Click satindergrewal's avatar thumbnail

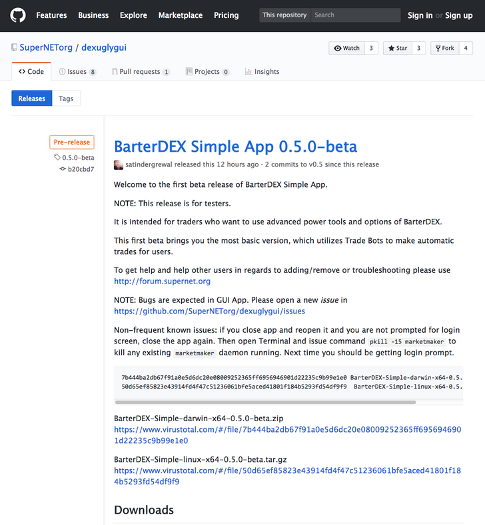pos(119,165)
